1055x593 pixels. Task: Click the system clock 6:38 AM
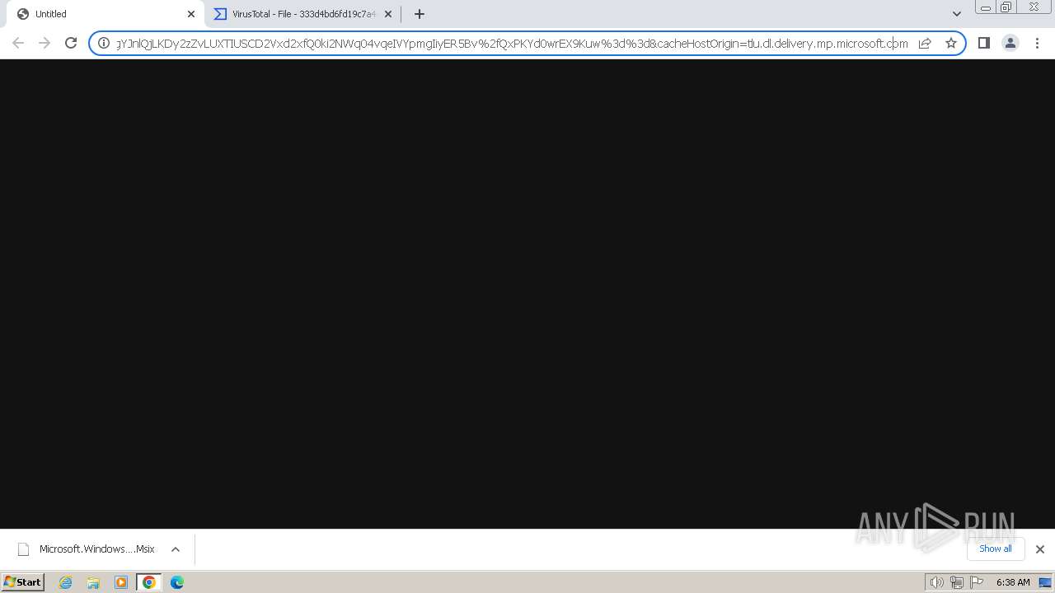coord(1013,582)
